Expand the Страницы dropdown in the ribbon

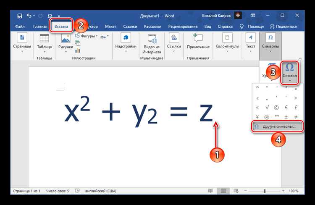(x=22, y=43)
